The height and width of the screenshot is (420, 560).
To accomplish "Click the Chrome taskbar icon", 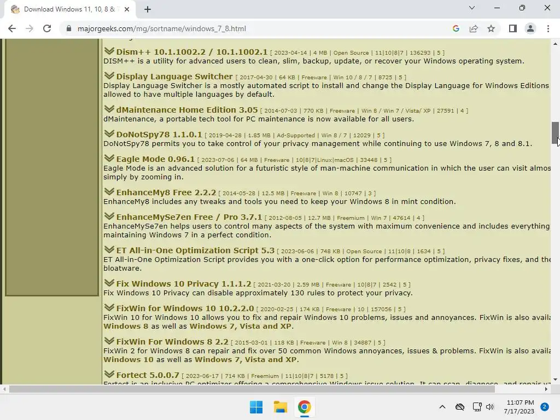I will click(304, 407).
